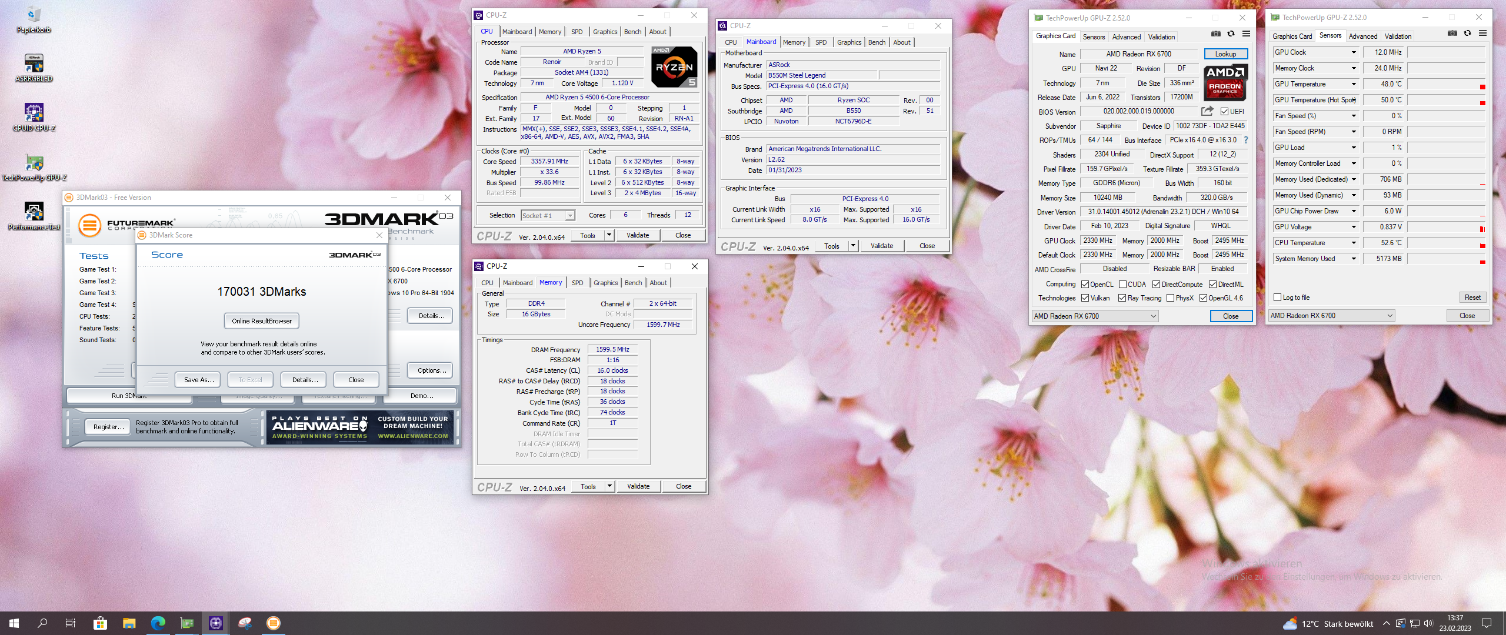The width and height of the screenshot is (1506, 635).
Task: Open the volume icon in the system tray
Action: tap(1428, 623)
